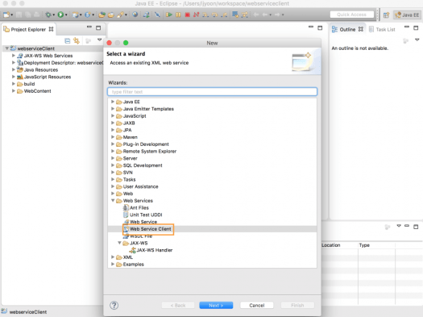Select the Examples wizard folder
Image resolution: width=423 pixels, height=317 pixels.
click(131, 264)
